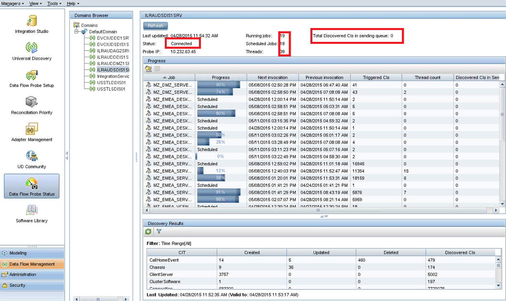
Task: Click the Progress table horizontal scrollbar
Action: click(x=318, y=210)
